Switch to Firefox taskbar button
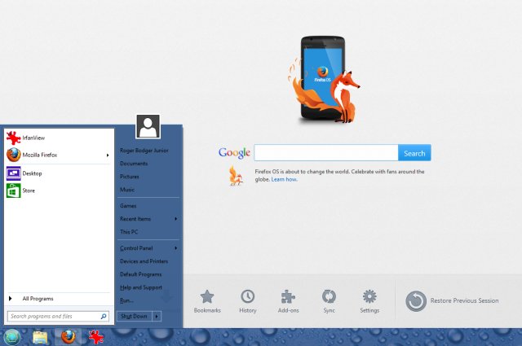 [x=69, y=337]
